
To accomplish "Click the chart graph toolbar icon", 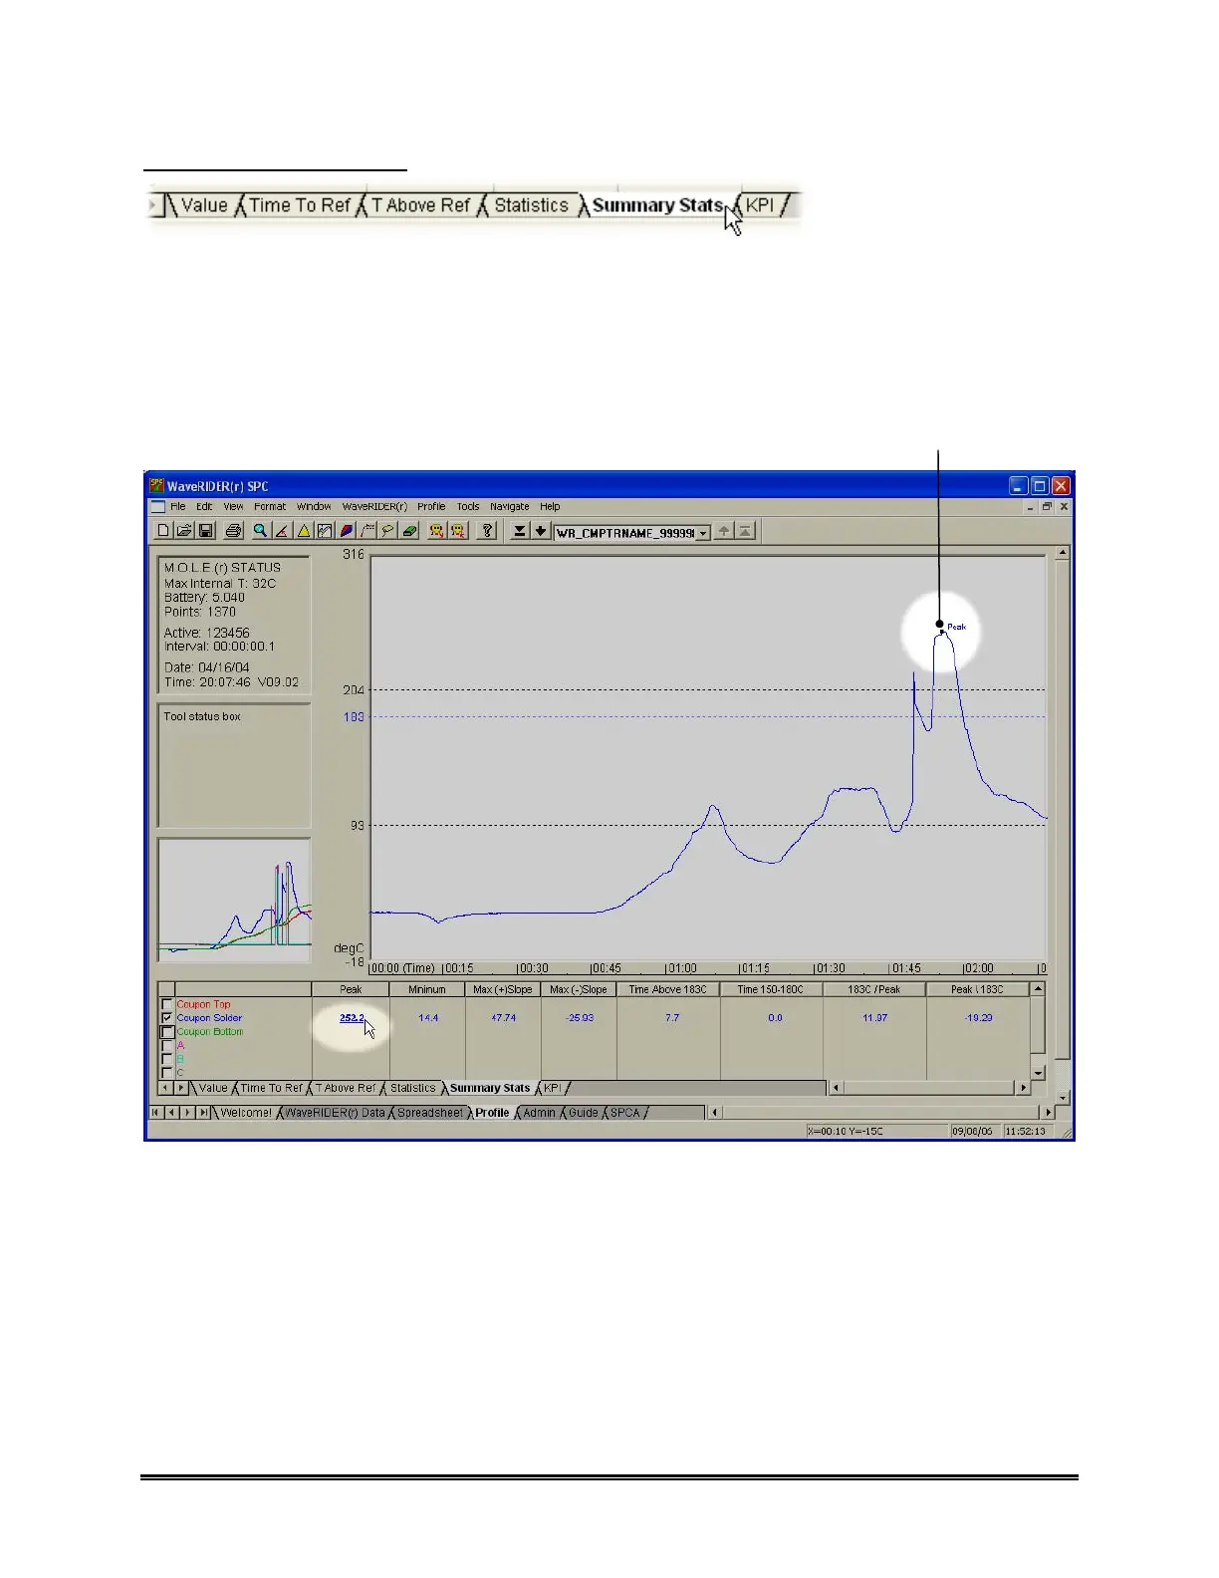I will (x=325, y=531).
